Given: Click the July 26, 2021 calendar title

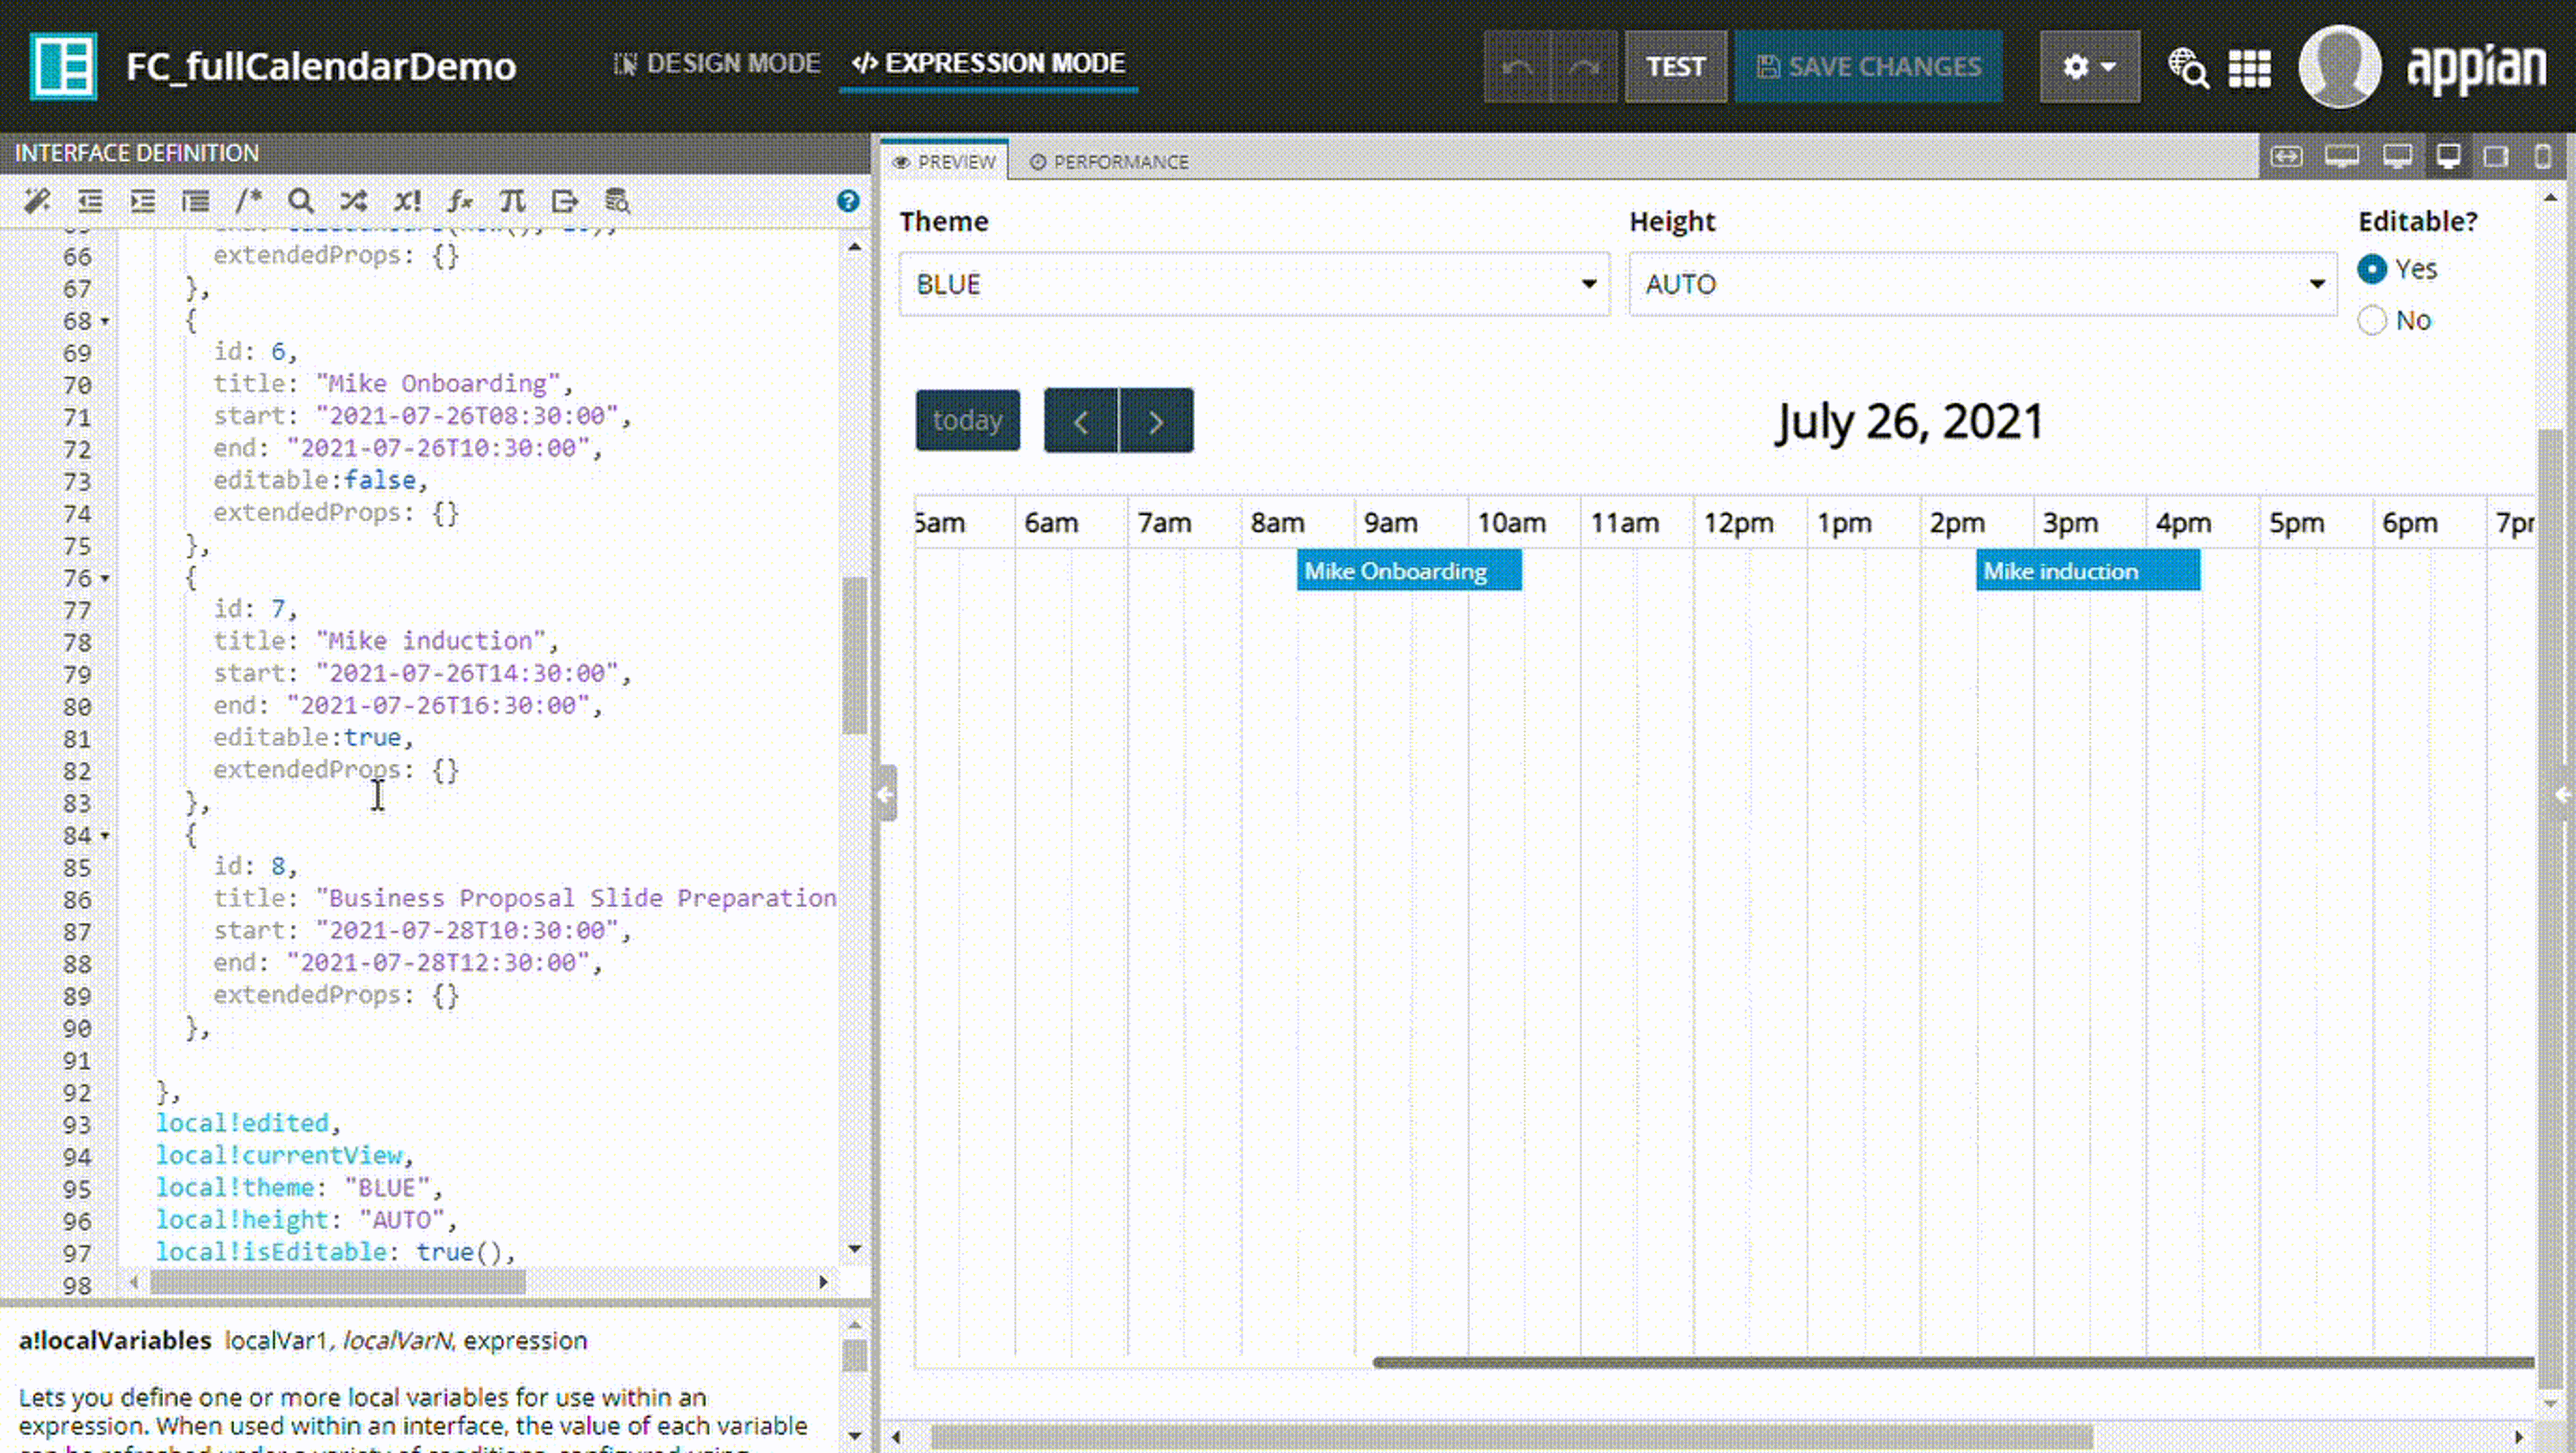Looking at the screenshot, I should pyautogui.click(x=1909, y=421).
